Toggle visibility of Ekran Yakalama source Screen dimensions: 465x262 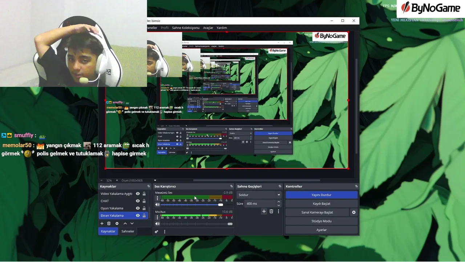(138, 215)
